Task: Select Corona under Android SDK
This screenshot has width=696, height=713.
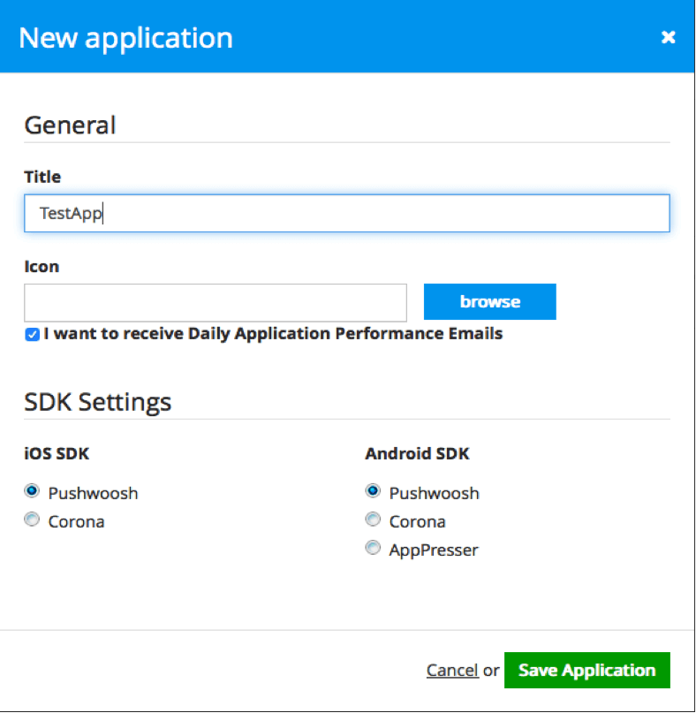Action: [x=373, y=520]
